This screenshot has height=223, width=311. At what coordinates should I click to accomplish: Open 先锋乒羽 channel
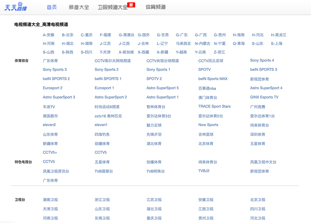(154, 134)
